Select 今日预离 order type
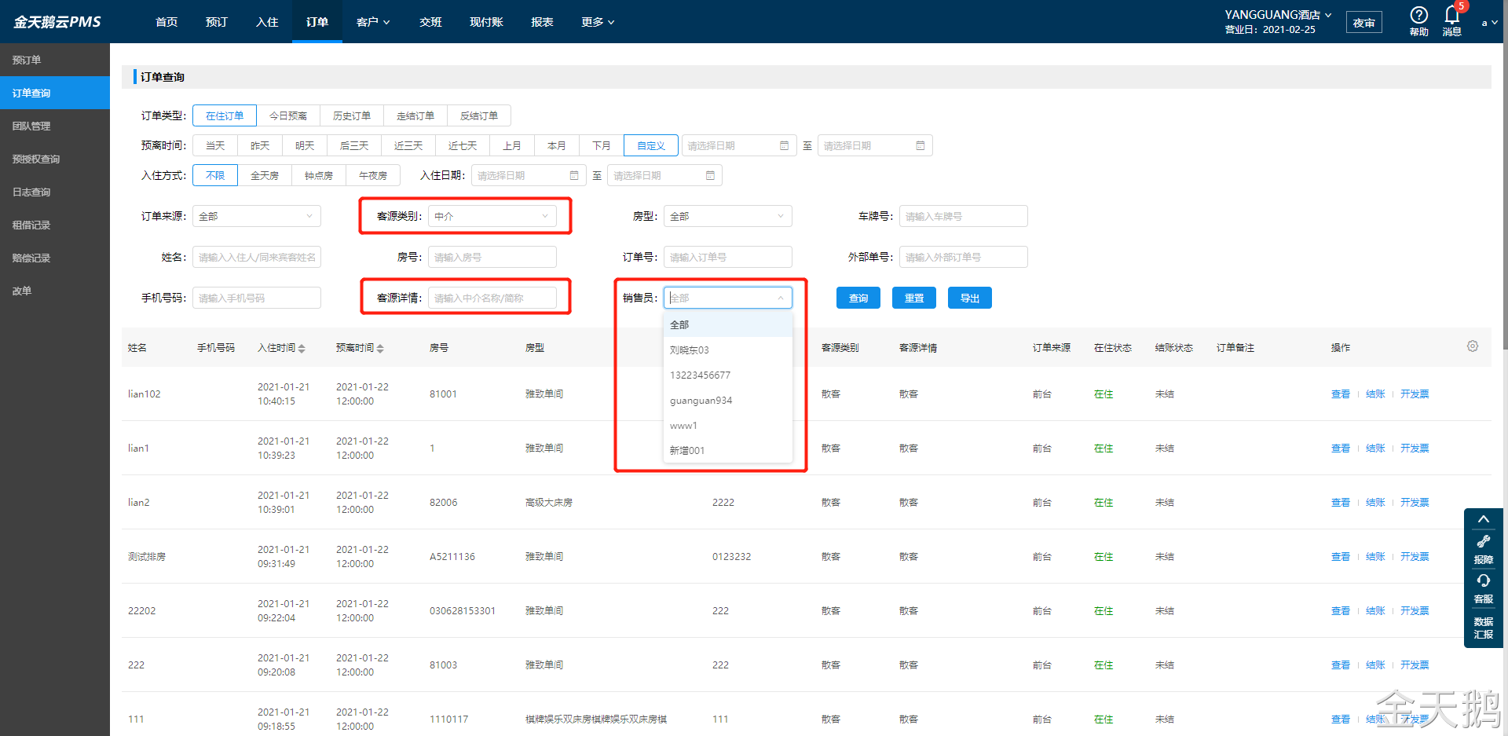Image resolution: width=1508 pixels, height=736 pixels. coord(288,115)
